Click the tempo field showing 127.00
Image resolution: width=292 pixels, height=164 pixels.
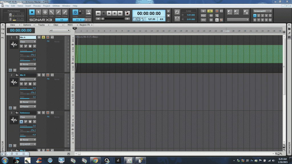click(152, 19)
